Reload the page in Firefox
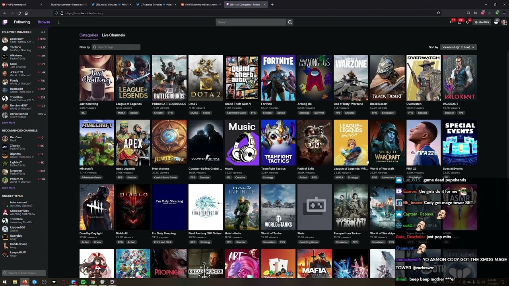 [19, 13]
